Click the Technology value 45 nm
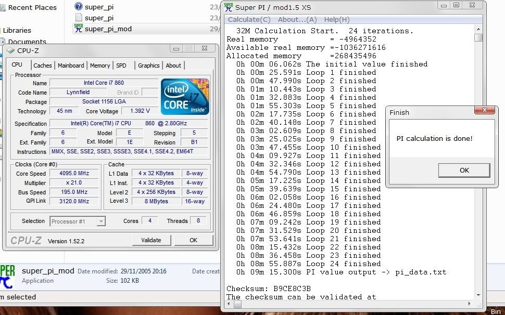The image size is (505, 315). (64, 111)
